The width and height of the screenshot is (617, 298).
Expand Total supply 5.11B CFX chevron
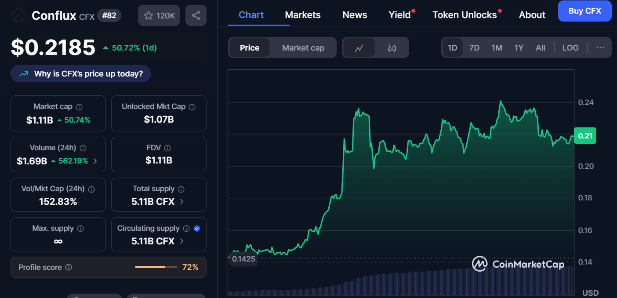point(182,202)
